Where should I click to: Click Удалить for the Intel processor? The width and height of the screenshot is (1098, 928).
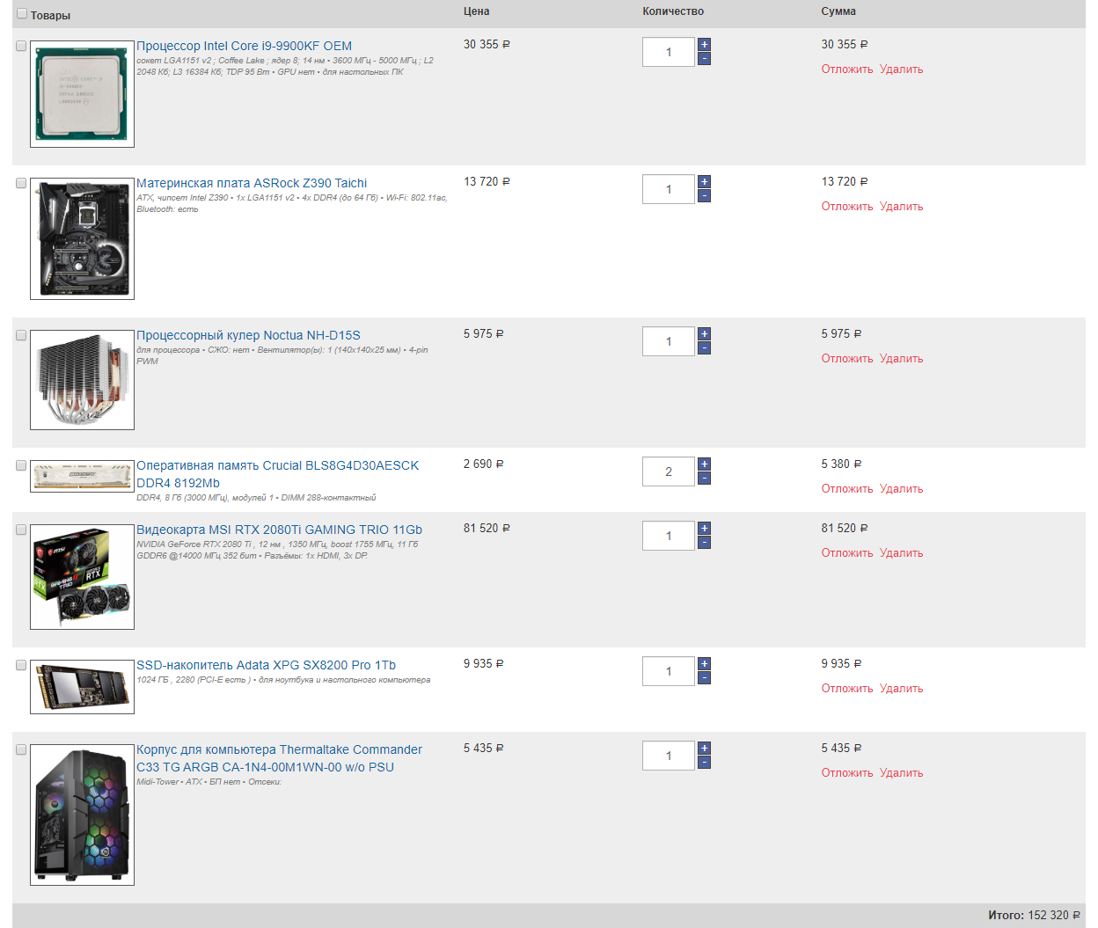coord(902,69)
